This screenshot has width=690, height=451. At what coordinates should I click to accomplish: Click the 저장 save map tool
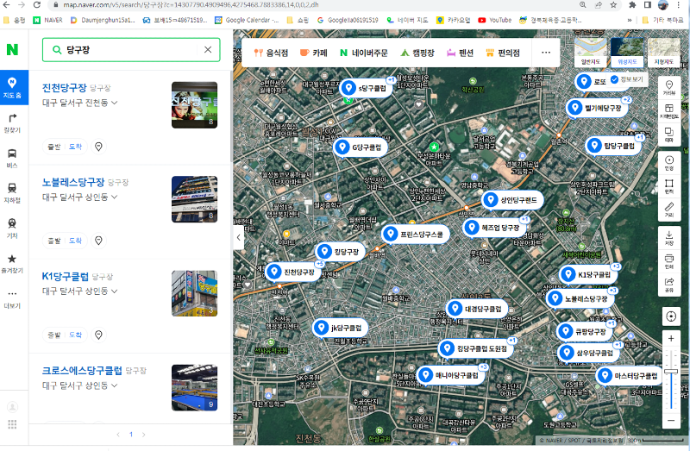click(x=669, y=238)
